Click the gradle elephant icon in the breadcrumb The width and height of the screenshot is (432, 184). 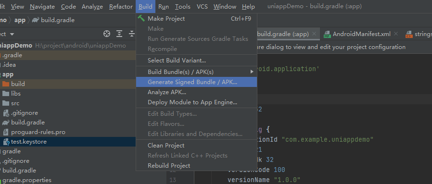(x=36, y=20)
